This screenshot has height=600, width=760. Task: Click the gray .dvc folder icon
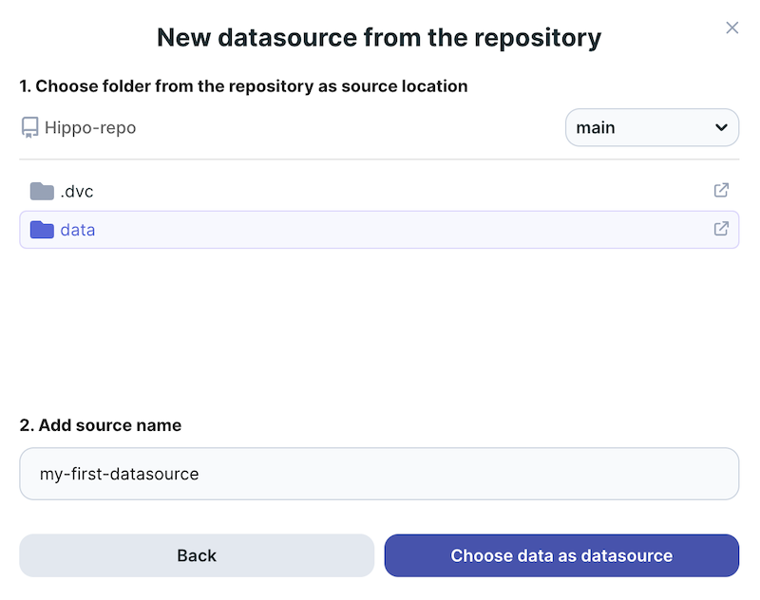pyautogui.click(x=42, y=191)
